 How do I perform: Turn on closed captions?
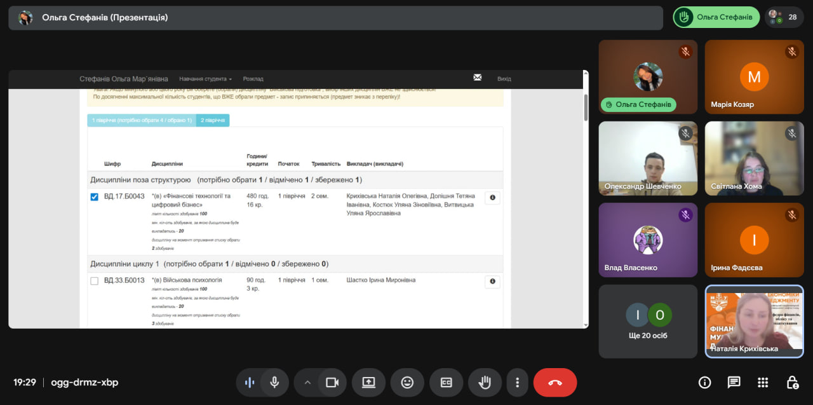point(446,383)
